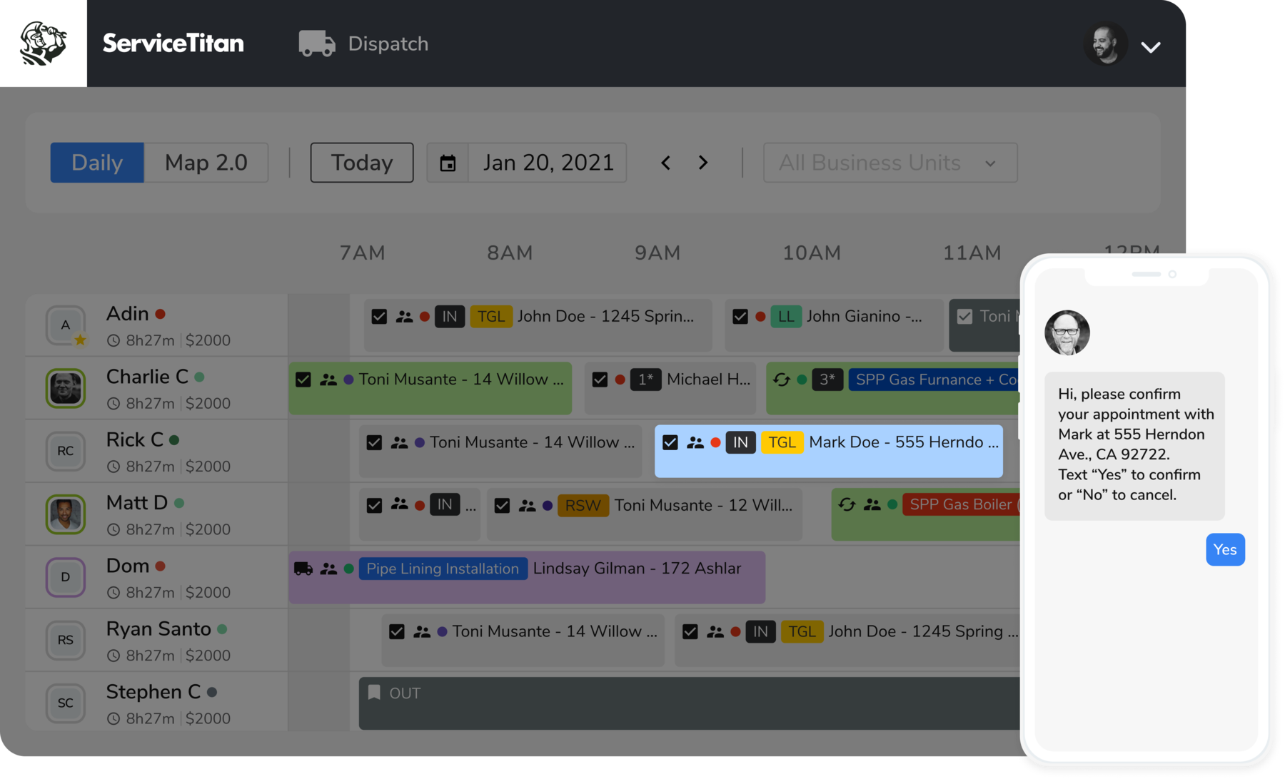This screenshot has width=1285, height=779.
Task: Click Adin's gold star badge
Action: pyautogui.click(x=81, y=340)
